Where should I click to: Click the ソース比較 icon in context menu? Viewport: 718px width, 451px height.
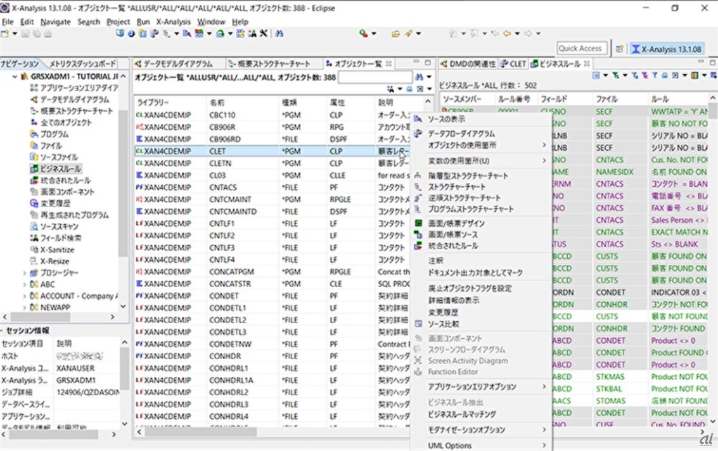418,324
